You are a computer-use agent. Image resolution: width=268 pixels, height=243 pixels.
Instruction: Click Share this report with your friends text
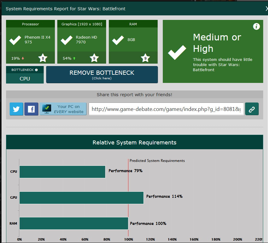click(x=134, y=95)
